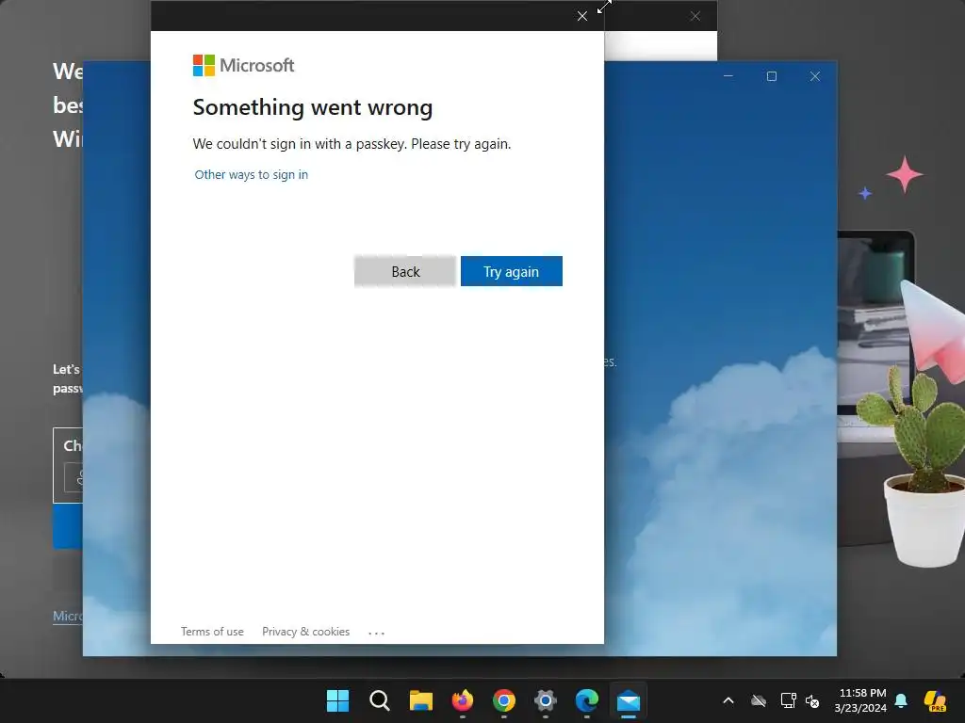This screenshot has height=723, width=965.
Task: Open Terms of use link
Action: pos(212,632)
